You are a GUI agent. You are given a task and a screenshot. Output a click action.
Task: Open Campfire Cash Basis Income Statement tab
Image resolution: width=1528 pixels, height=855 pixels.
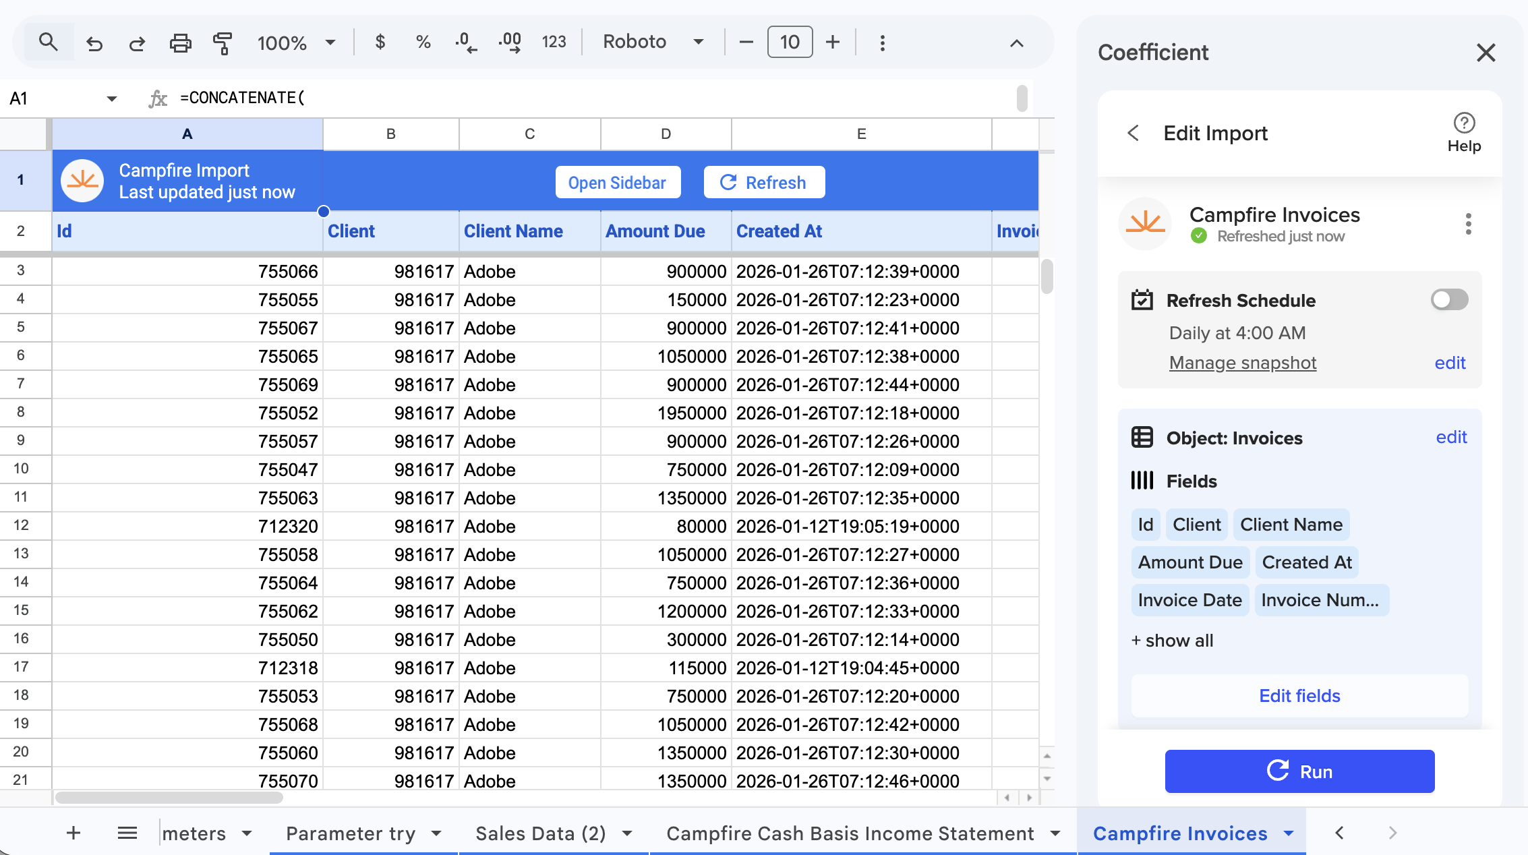click(x=850, y=833)
